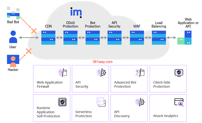
Task: Select the API Discovery card
Action: [129, 108]
